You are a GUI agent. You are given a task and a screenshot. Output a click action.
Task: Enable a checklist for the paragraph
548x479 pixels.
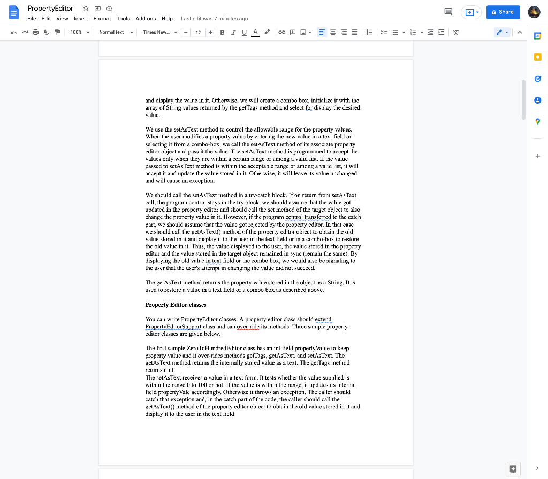[384, 32]
